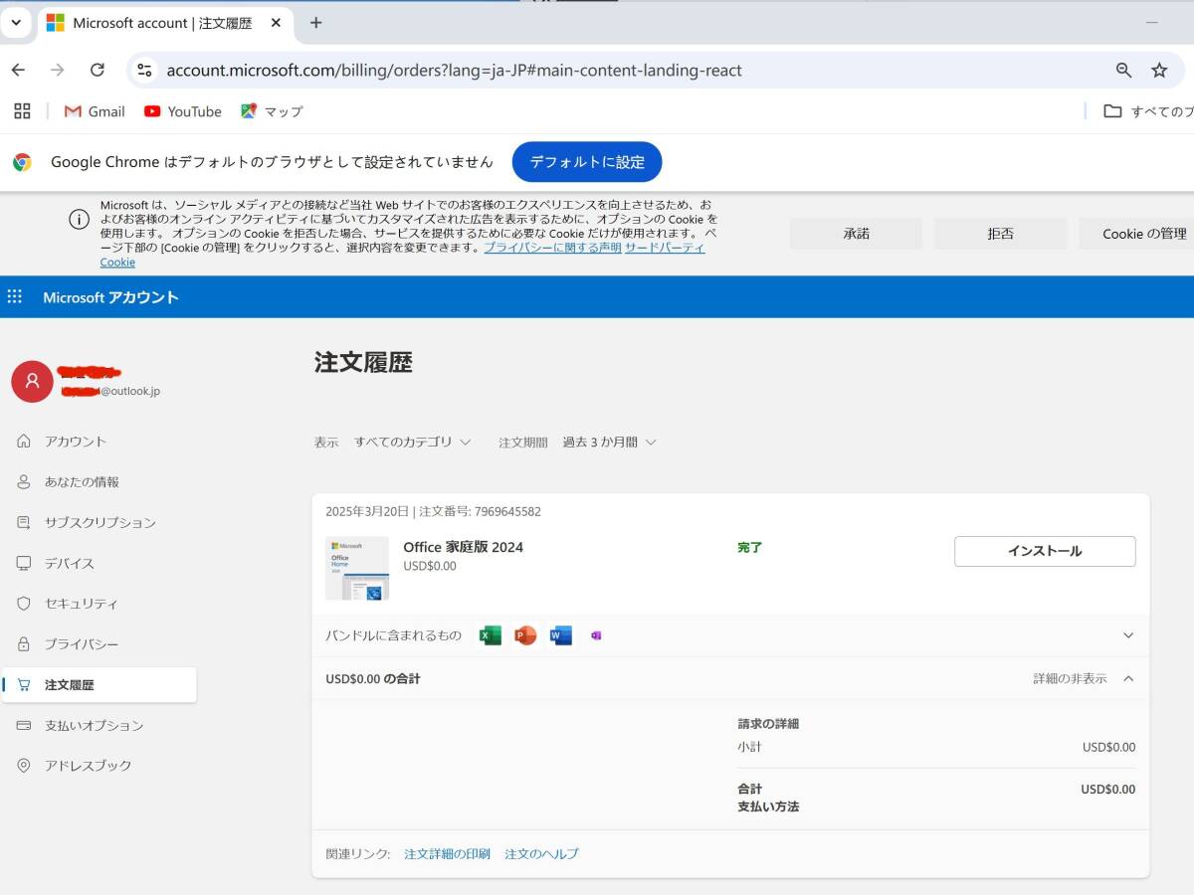
Task: Open 注文のヘルプ link
Action: pos(541,854)
